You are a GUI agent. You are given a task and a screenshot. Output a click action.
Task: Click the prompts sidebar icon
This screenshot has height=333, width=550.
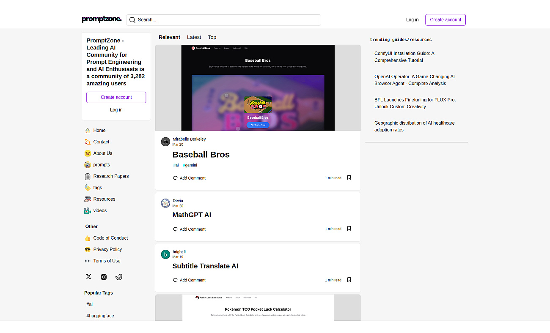click(88, 165)
